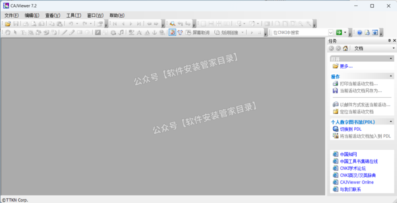Click the Search binoculars icon
Image resolution: width=397 pixels, height=203 pixels.
tap(172, 24)
